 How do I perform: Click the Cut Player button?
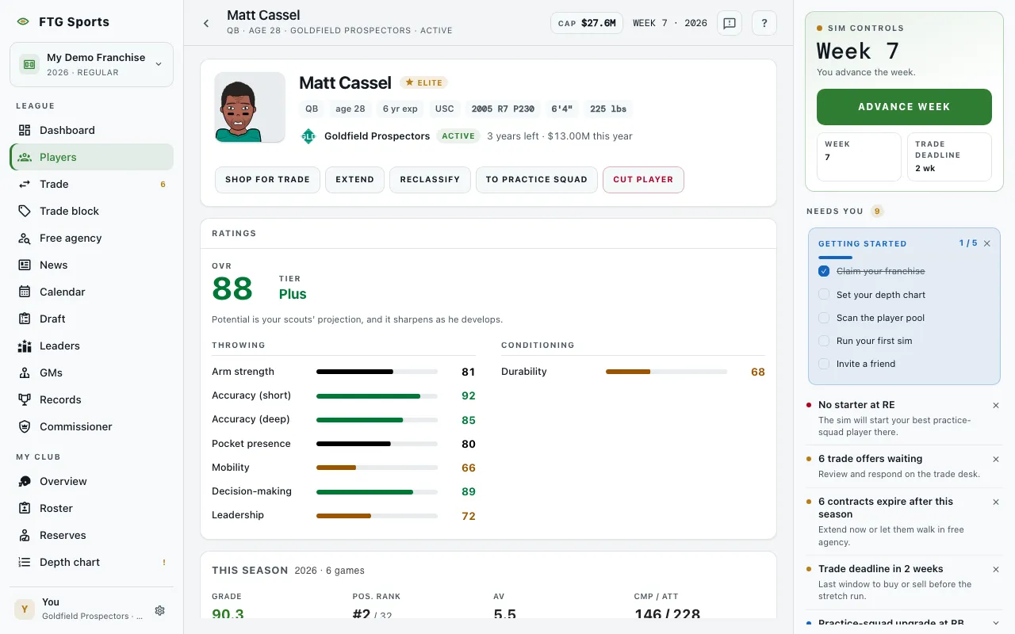[x=643, y=180]
